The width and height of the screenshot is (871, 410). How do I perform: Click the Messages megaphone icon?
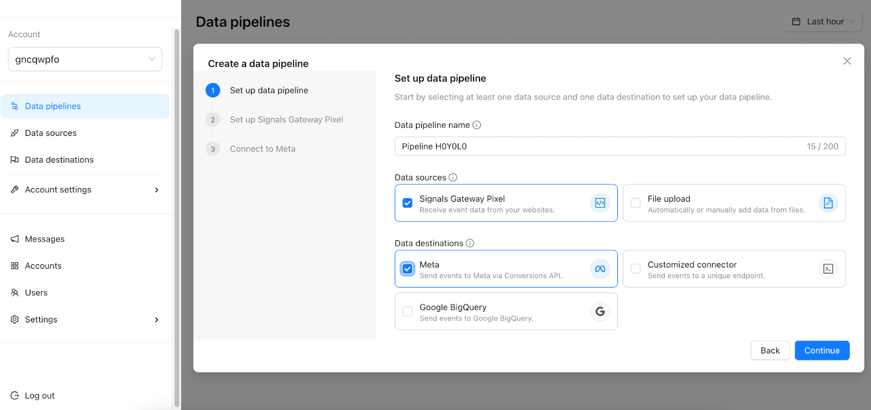click(x=15, y=239)
